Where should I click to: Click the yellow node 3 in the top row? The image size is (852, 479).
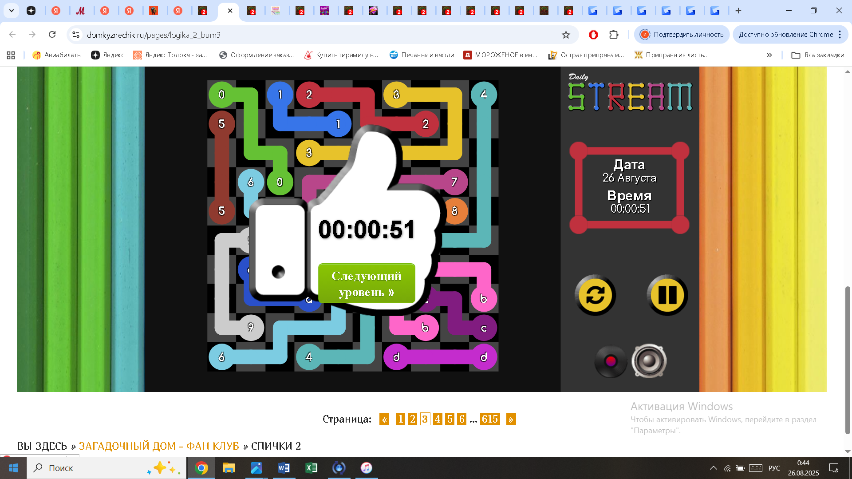coord(396,94)
